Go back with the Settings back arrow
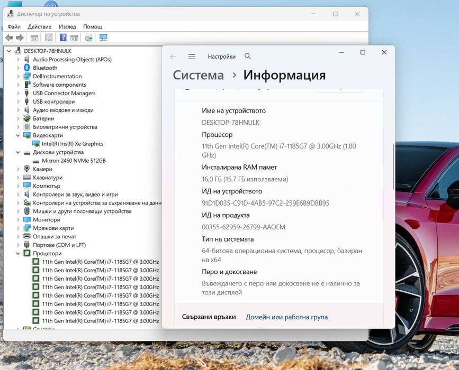This screenshot has width=459, height=370. (173, 57)
